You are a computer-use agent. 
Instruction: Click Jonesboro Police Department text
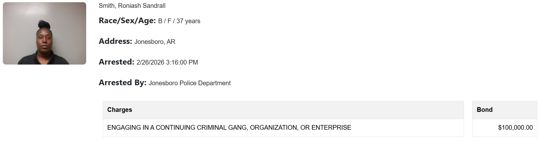(x=189, y=83)
